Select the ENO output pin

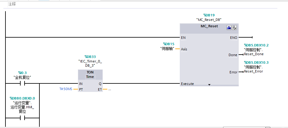click(234, 38)
